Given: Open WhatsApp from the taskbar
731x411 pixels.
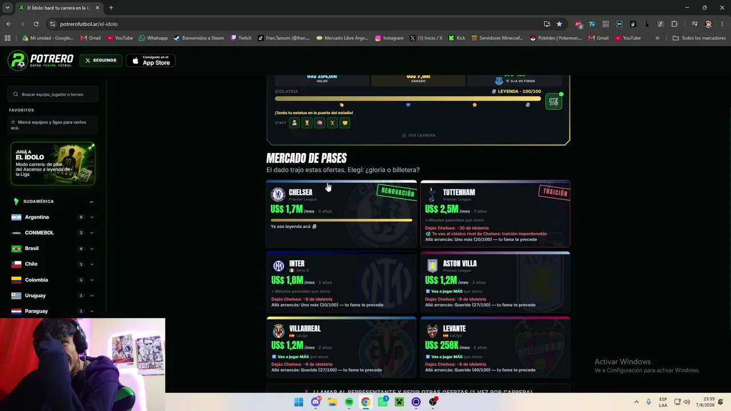Looking at the screenshot, I should pyautogui.click(x=383, y=402).
